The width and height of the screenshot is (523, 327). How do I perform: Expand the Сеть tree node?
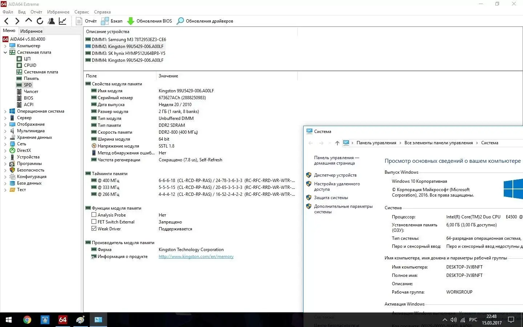[5, 144]
